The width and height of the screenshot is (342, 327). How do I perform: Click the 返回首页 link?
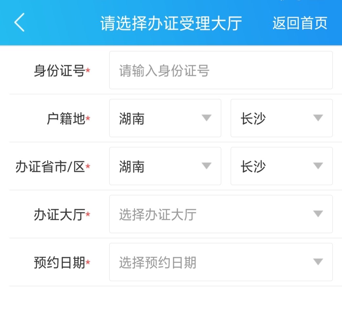(300, 24)
